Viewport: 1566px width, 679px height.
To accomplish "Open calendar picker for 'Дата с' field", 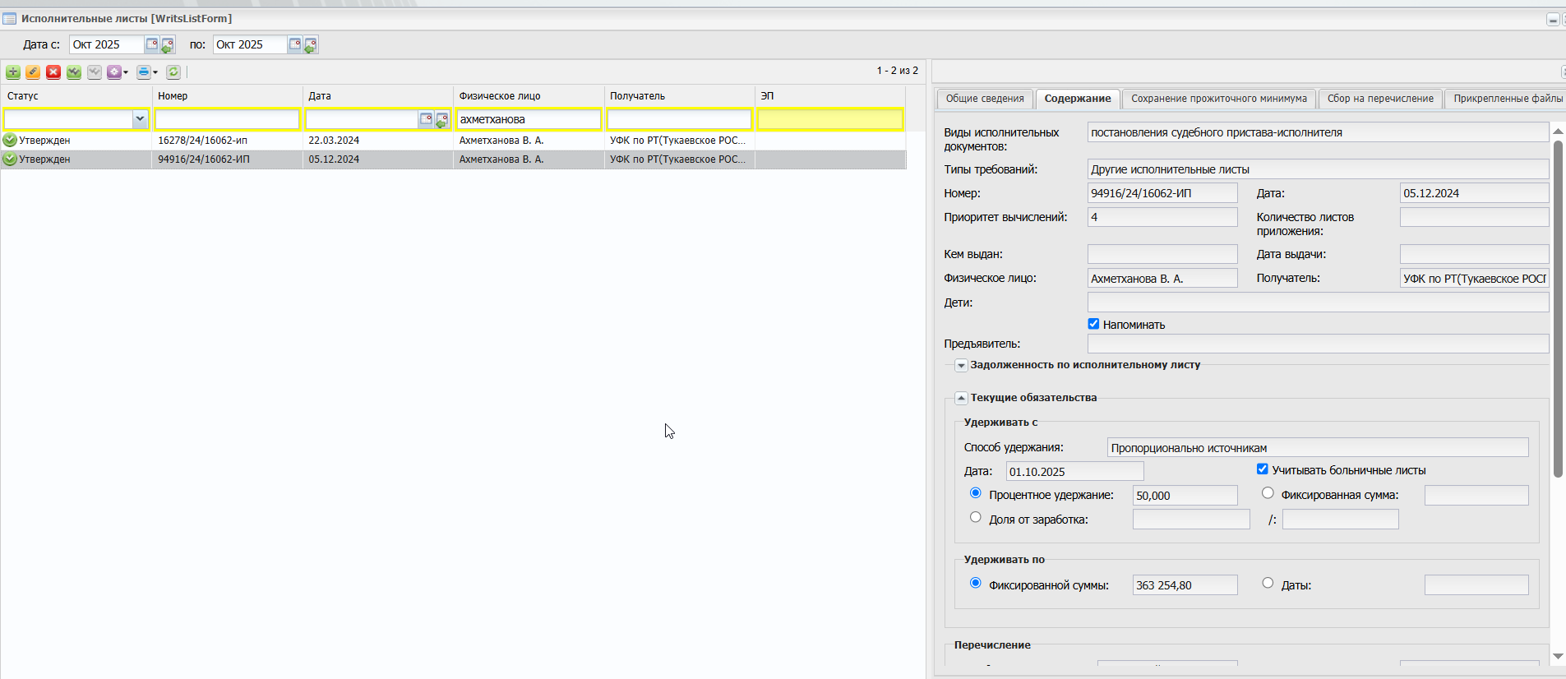I will click(x=152, y=44).
